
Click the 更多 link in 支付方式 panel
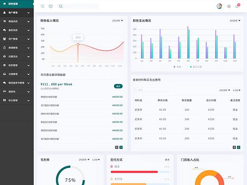click(x=167, y=160)
